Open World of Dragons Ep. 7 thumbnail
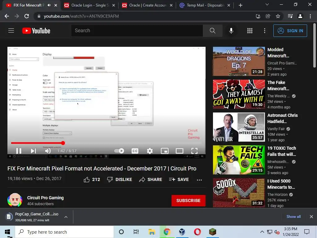The height and width of the screenshot is (238, 317). (239, 61)
